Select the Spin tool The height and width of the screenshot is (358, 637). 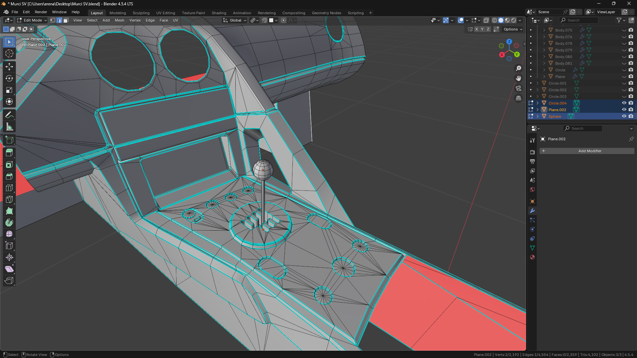(x=9, y=223)
